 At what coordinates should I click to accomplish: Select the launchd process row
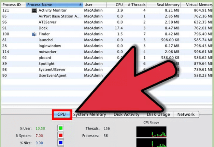click(107, 40)
